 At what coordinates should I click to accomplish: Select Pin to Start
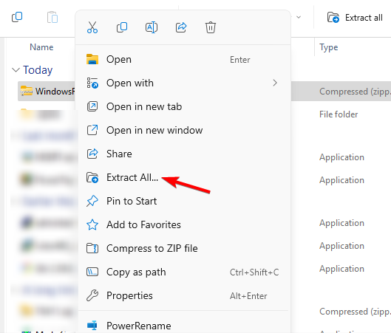click(183, 202)
